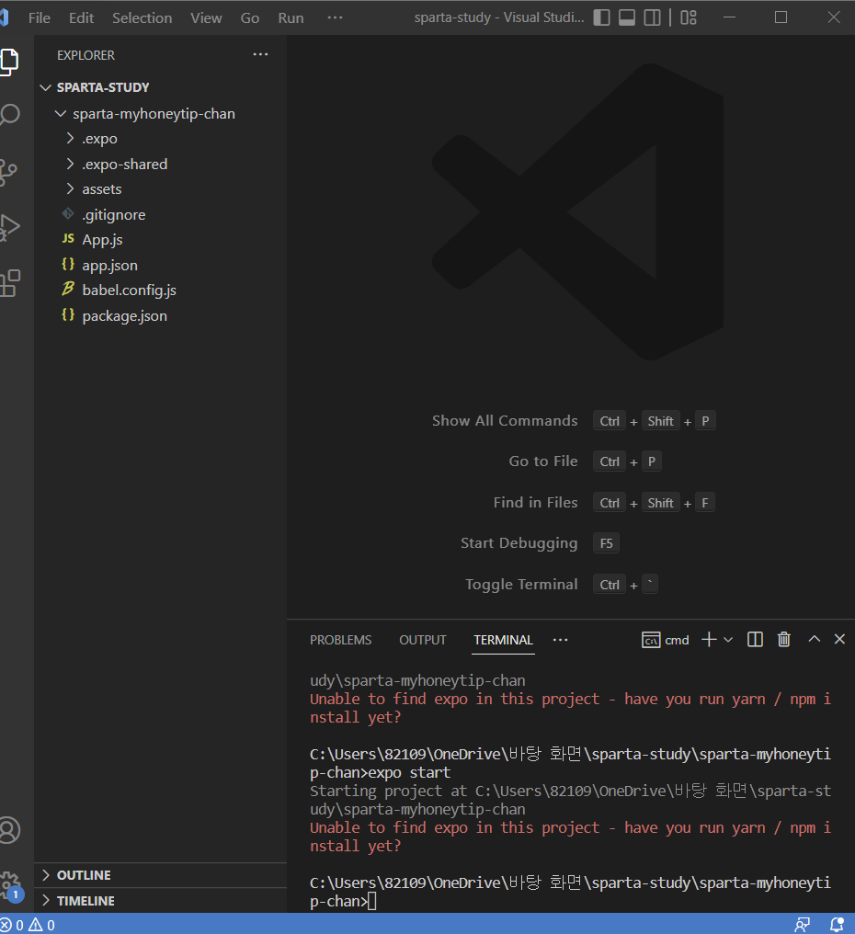Click the 'Show All Commands' label

click(505, 420)
